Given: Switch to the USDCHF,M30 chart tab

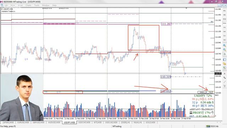Looking at the screenshot, I should 84,122.
